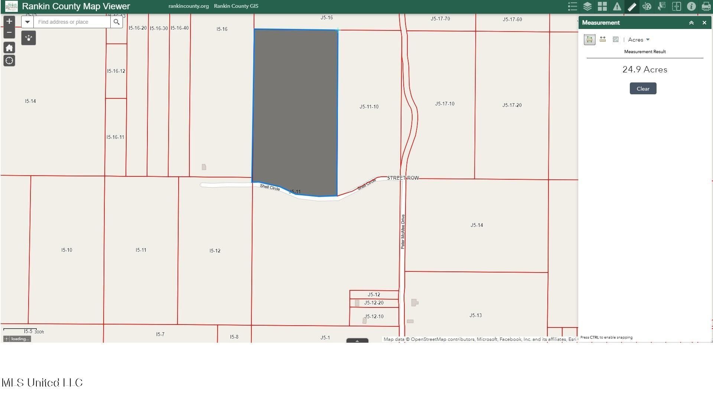This screenshot has width=713, height=401.
Task: Toggle the Measurement ruler tool off
Action: [632, 6]
